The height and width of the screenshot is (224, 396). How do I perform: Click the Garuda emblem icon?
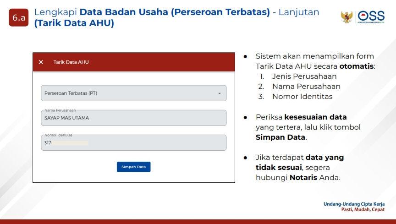coord(346,17)
